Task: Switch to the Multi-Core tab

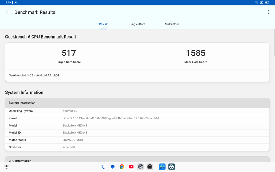Action: [172, 24]
